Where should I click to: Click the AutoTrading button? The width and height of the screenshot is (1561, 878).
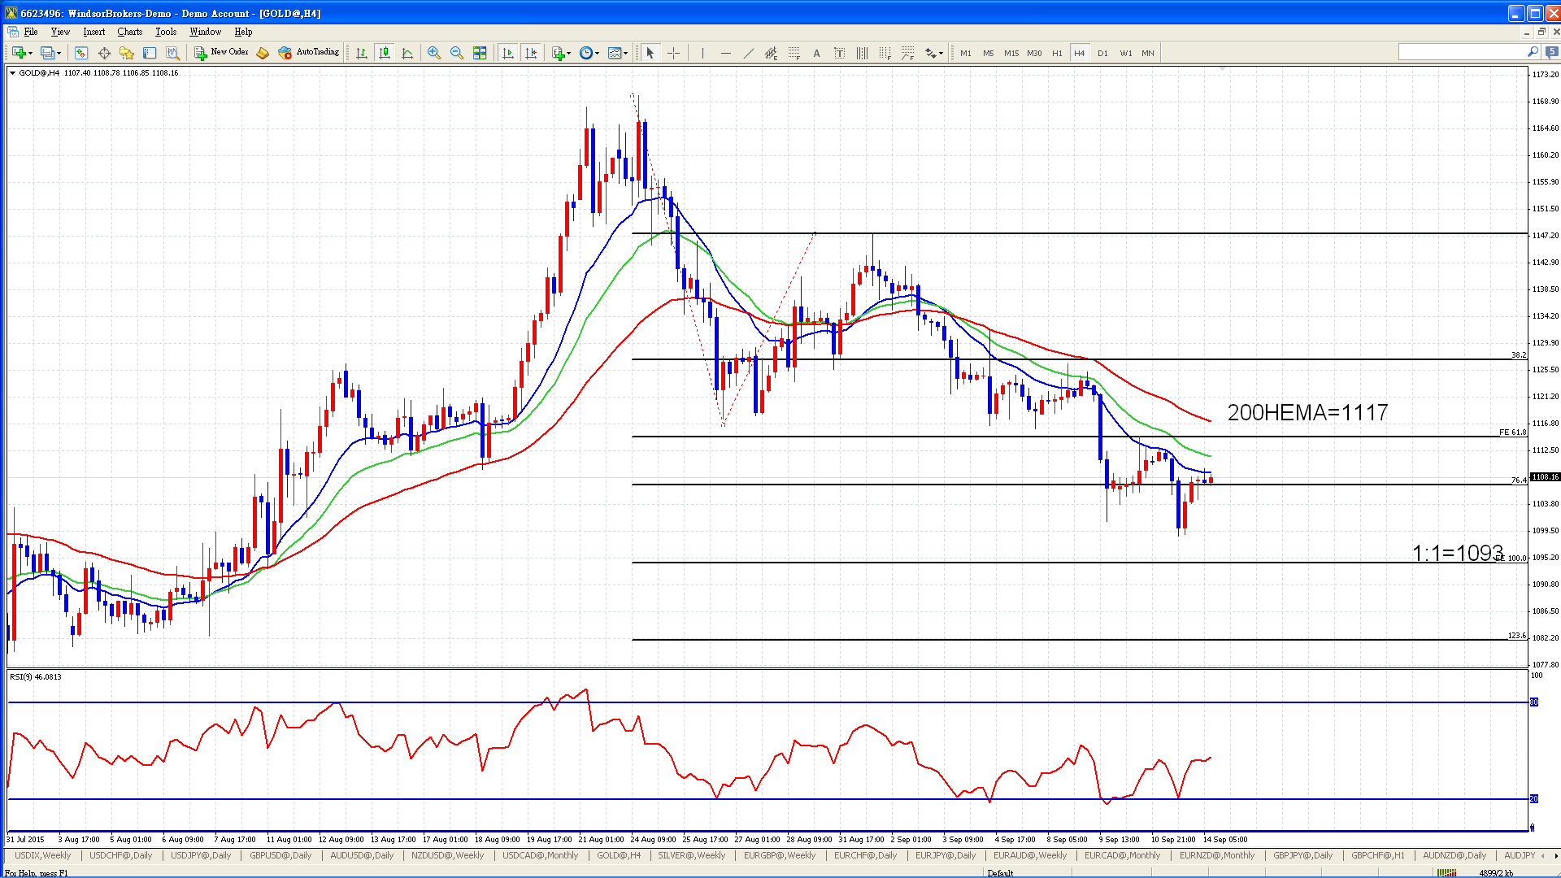(309, 53)
